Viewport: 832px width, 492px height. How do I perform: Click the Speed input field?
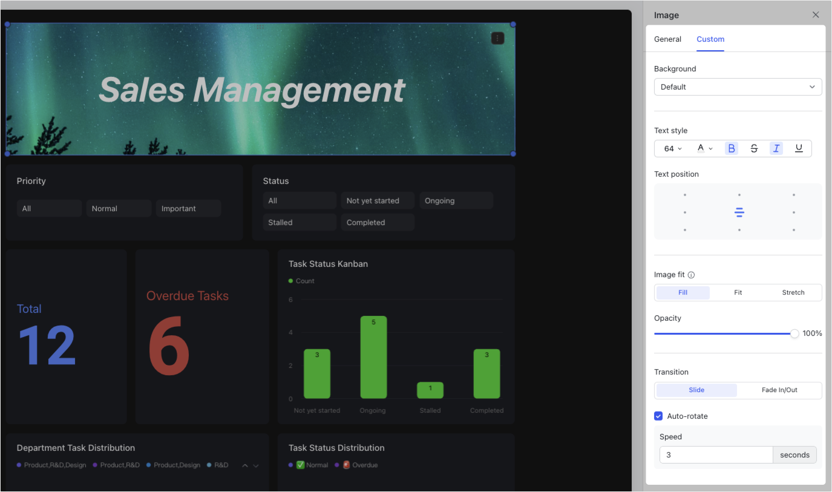(x=716, y=454)
